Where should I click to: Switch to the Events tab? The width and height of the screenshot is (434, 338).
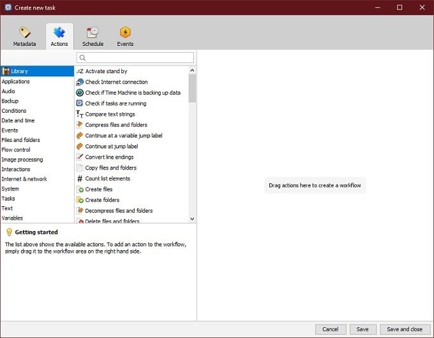point(125,36)
